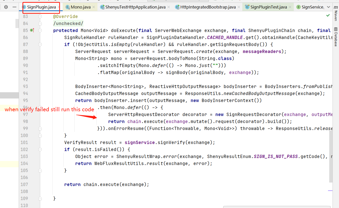Image resolution: width=339 pixels, height=208 pixels.
Task: Click newCachedBodyOutputMessage on line 94
Action: pos(259,93)
